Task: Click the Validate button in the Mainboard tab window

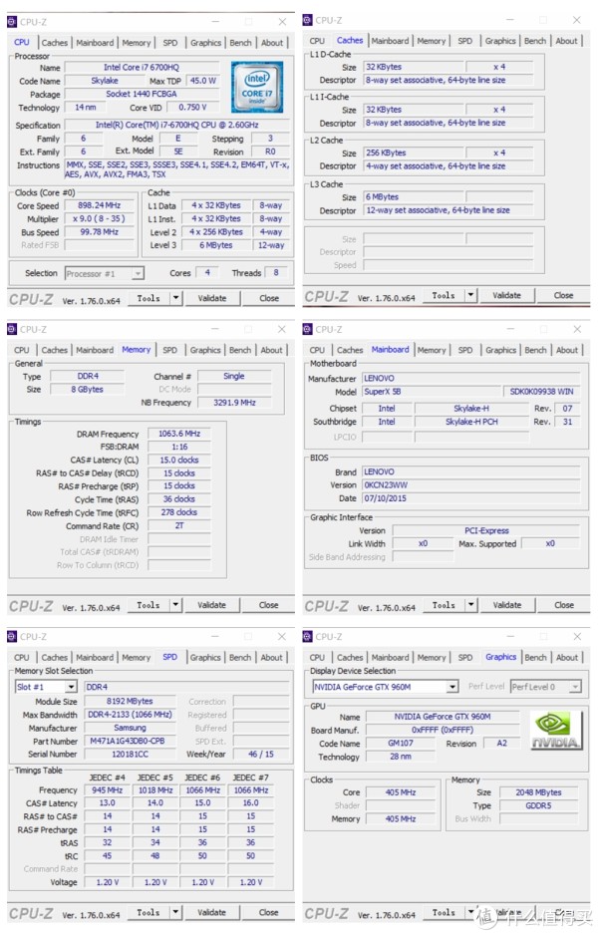Action: tap(506, 605)
